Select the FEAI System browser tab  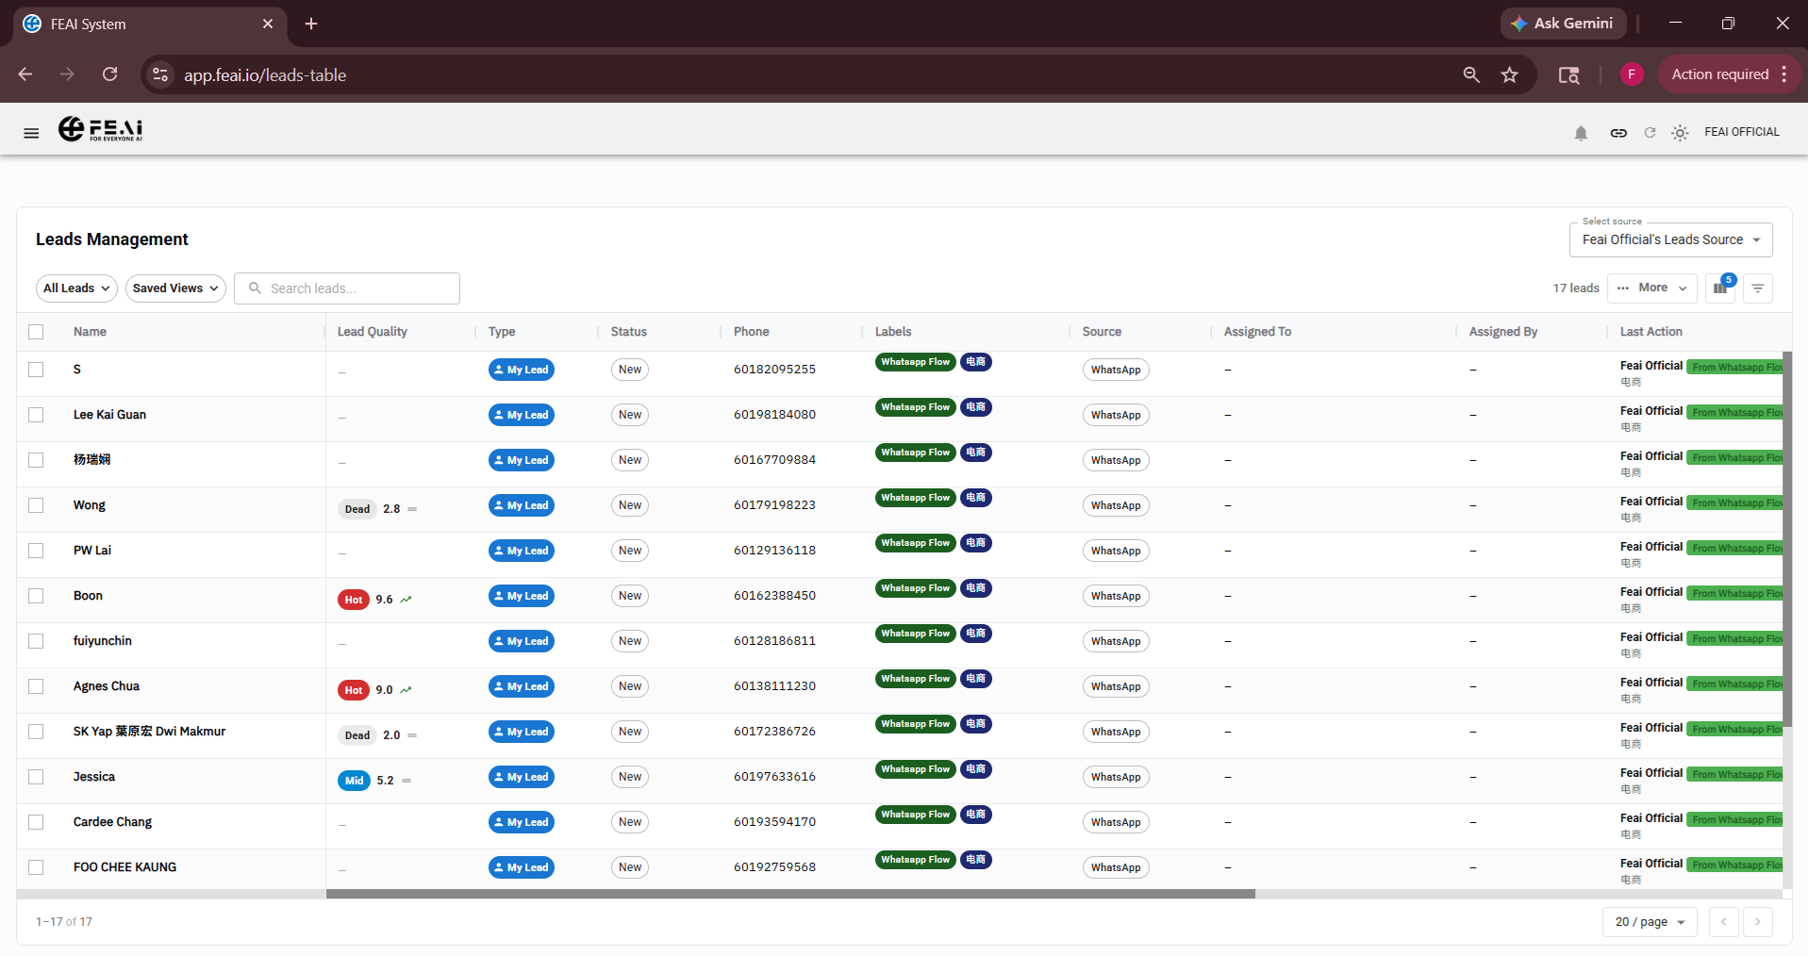[149, 25]
